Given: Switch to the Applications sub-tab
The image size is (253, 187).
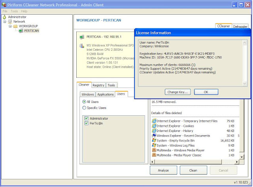Looking at the screenshot, I should (x=106, y=94).
